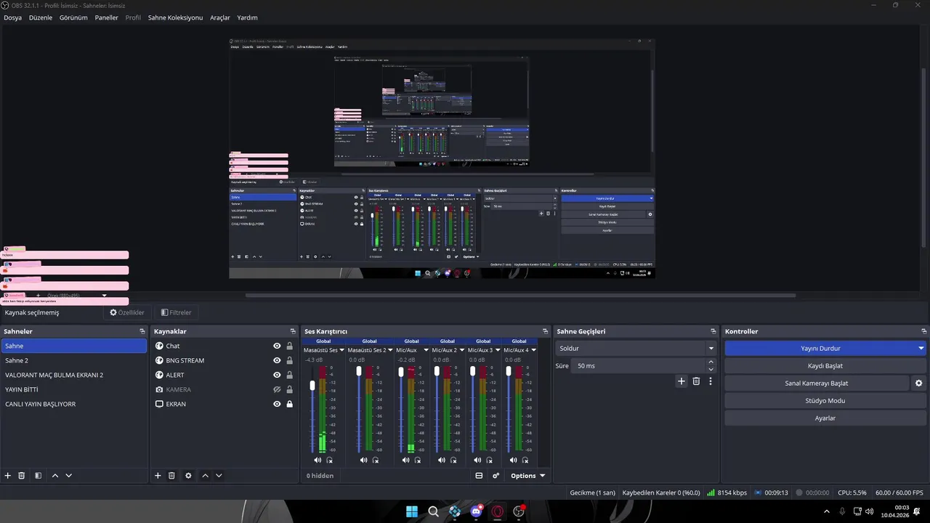Hide the Chat source eye toggle
930x523 pixels.
point(277,346)
